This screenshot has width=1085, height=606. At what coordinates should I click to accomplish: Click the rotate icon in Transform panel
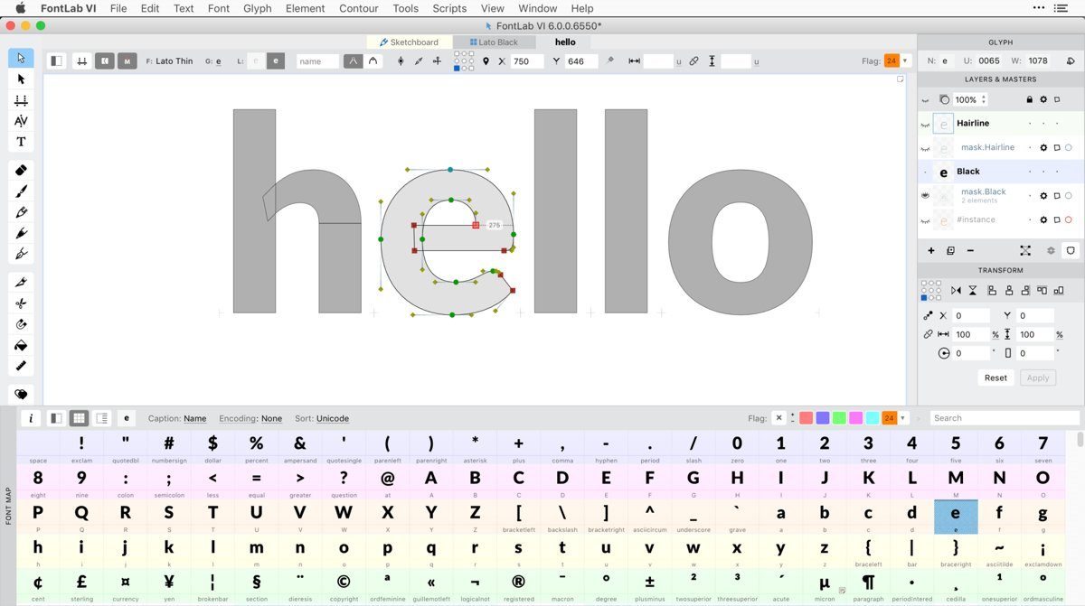point(944,353)
